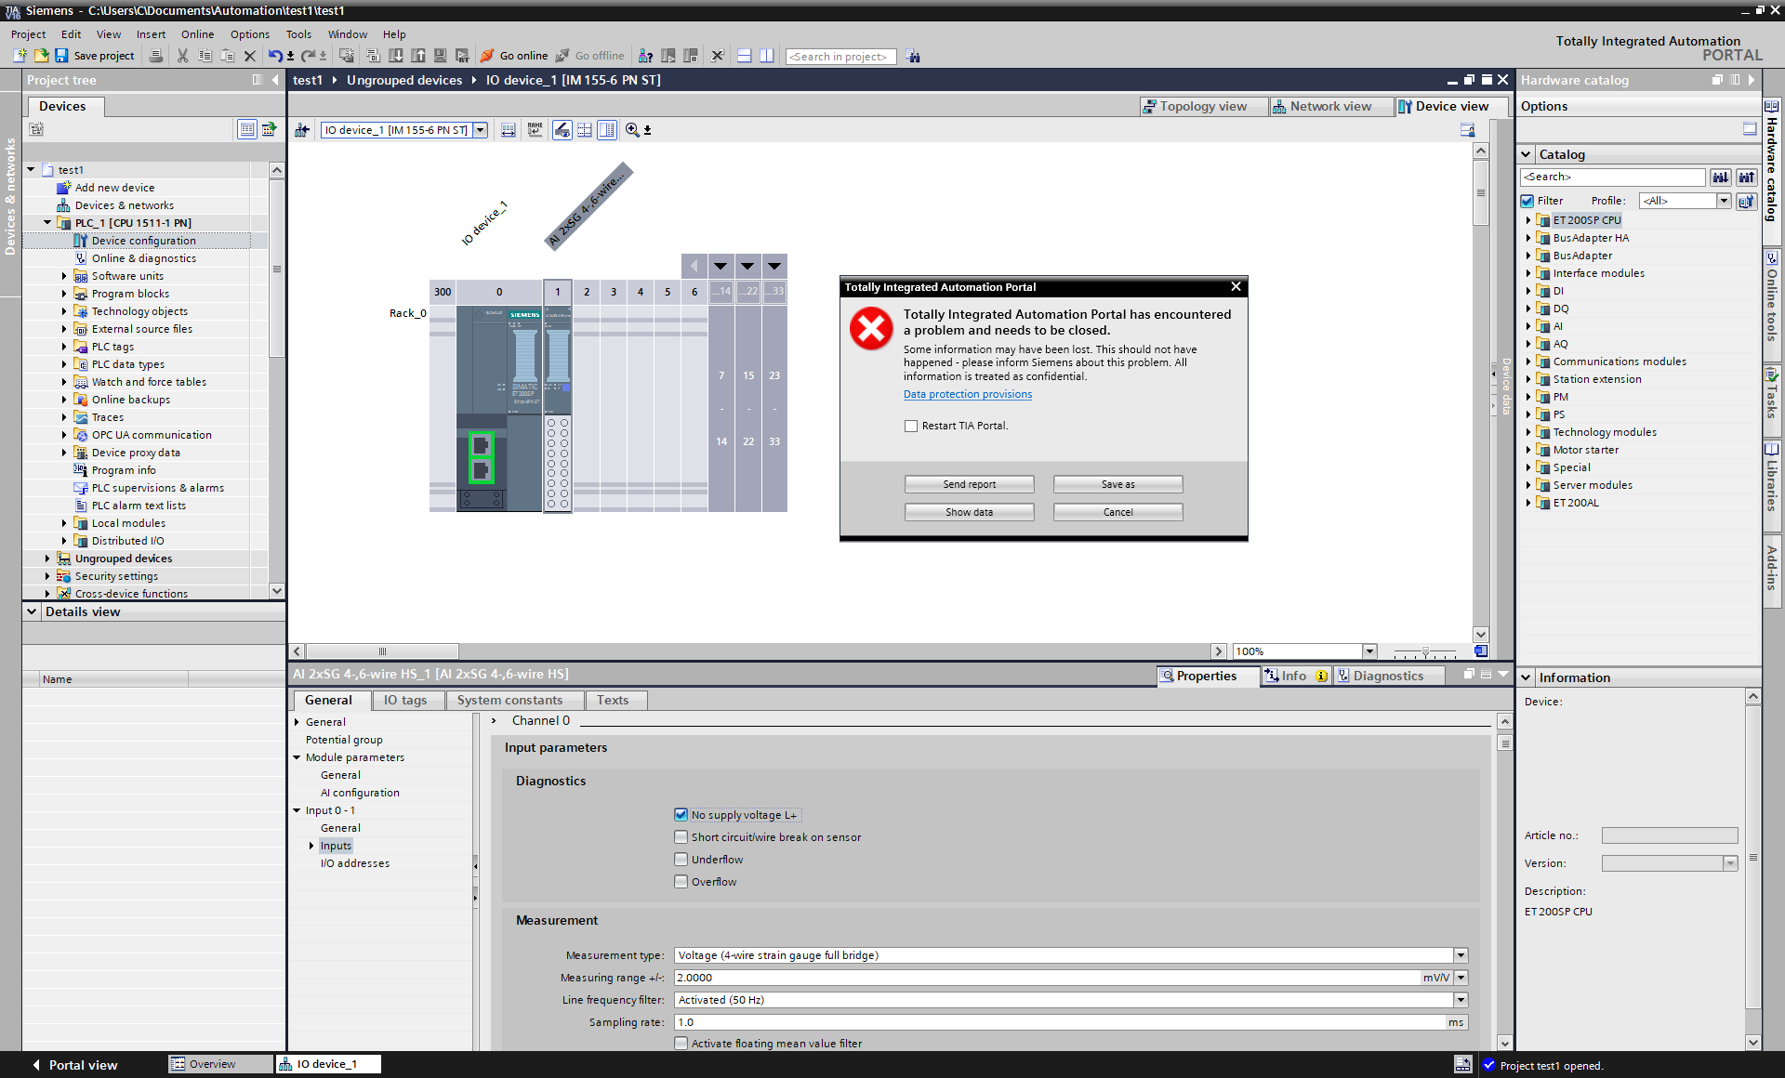This screenshot has width=1785, height=1078.
Task: Check the Restart TIA Portal checkbox
Action: [911, 426]
